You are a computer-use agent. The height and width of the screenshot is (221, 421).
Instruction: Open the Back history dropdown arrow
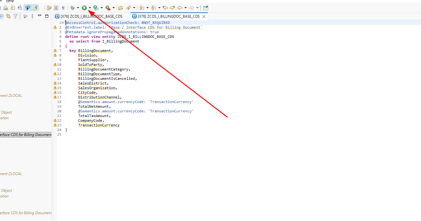click(186, 8)
